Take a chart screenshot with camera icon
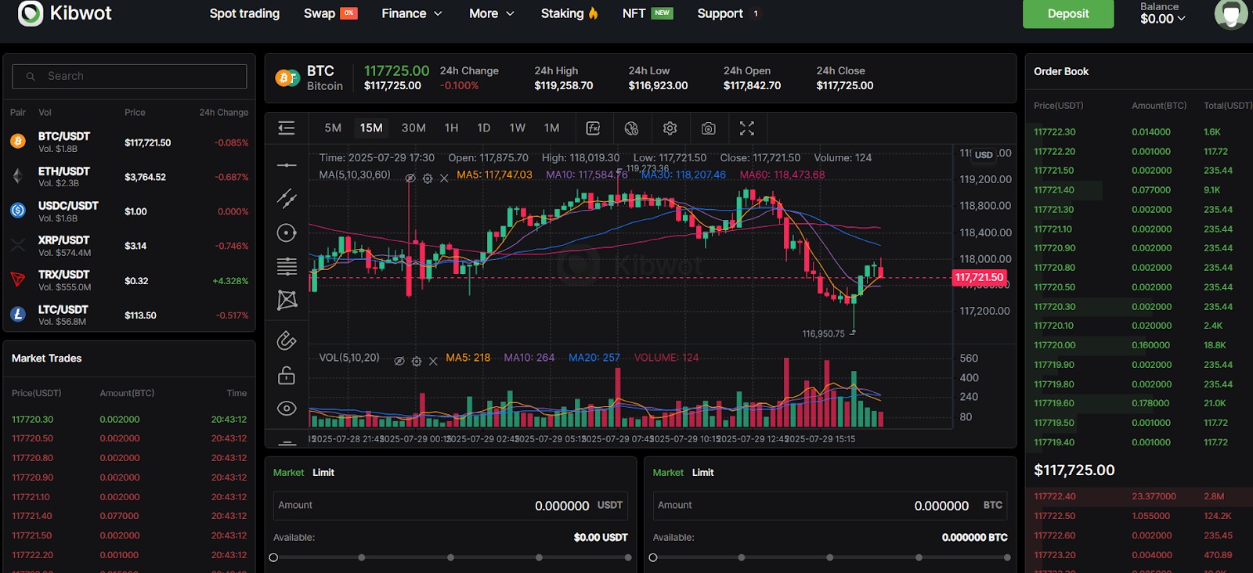 [x=708, y=128]
